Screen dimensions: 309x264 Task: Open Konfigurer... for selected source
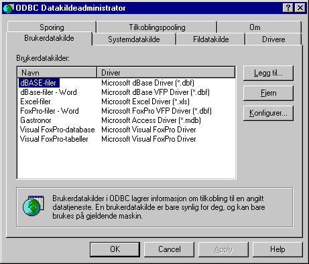point(268,113)
